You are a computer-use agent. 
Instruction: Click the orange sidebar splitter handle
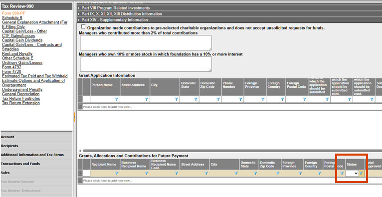coord(74,117)
